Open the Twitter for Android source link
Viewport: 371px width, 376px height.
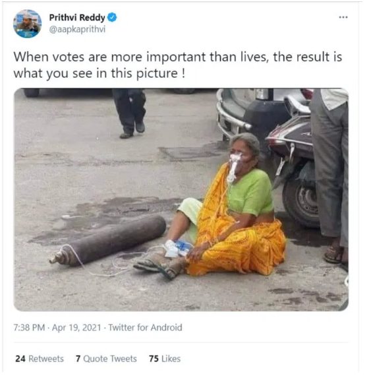coord(145,328)
